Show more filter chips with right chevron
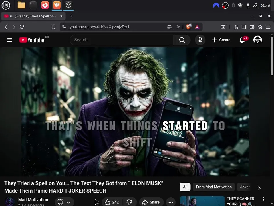274x206 pixels. [259, 188]
